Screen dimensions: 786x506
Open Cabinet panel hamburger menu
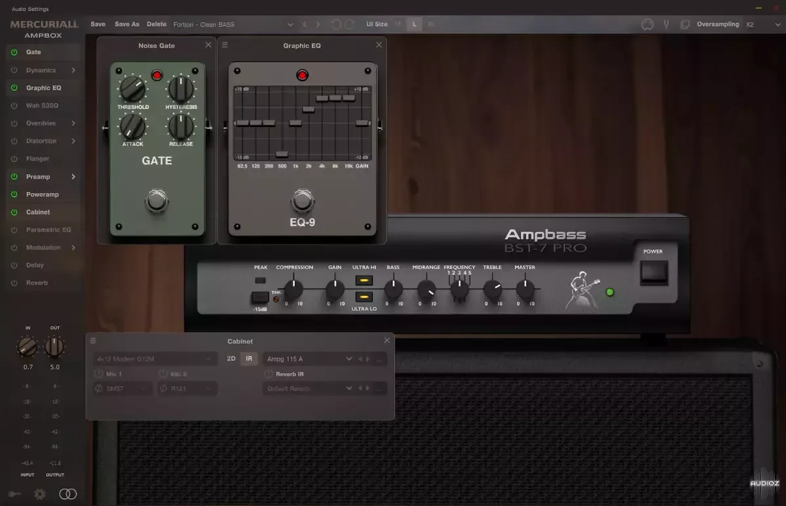click(93, 341)
